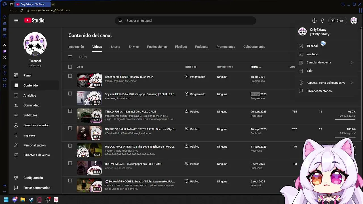Open Ingresos in the left sidebar
363x204 pixels.
pyautogui.click(x=35, y=135)
